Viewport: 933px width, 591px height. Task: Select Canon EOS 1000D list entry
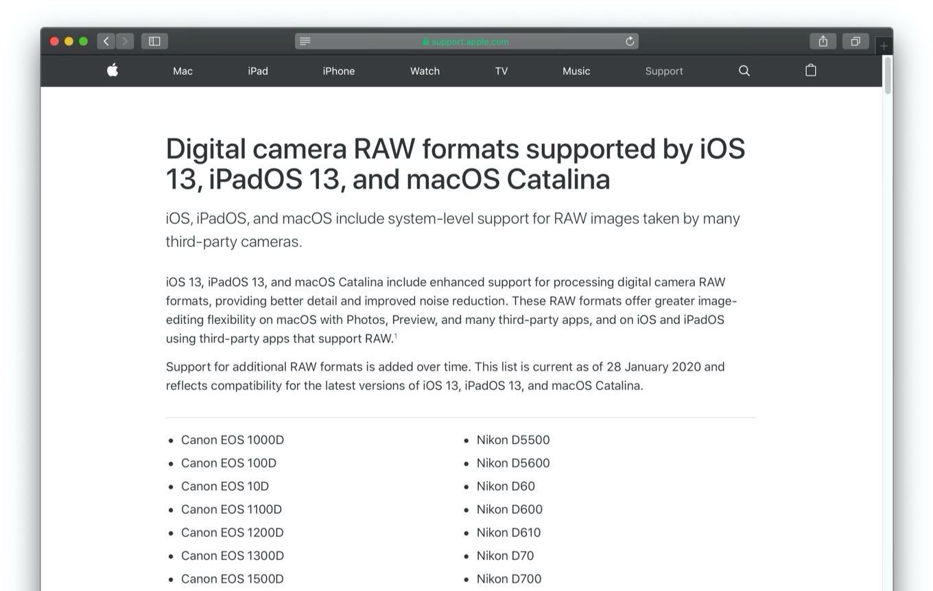pyautogui.click(x=233, y=440)
